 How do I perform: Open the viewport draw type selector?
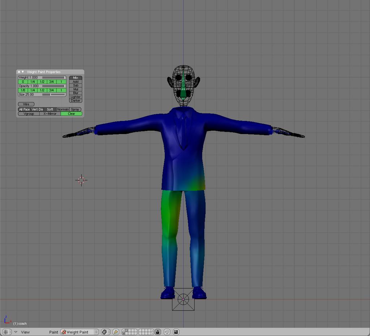[x=106, y=332]
